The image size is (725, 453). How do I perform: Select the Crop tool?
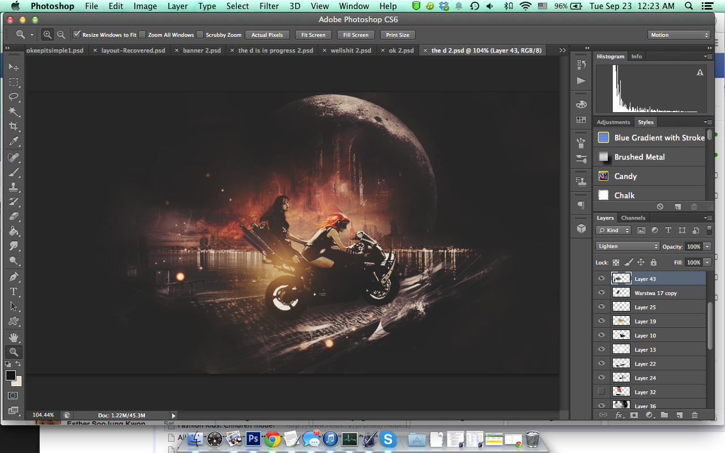(14, 127)
